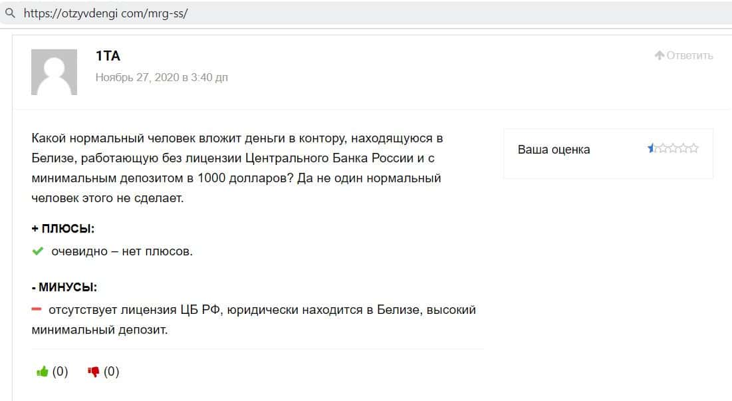Give five stars using the last star
Screen dimensions: 732x401
click(693, 149)
